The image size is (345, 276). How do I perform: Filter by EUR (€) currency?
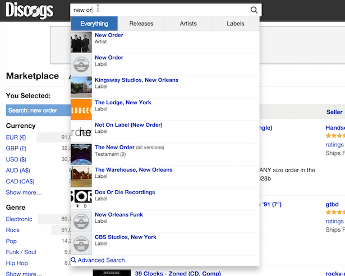coord(16,137)
